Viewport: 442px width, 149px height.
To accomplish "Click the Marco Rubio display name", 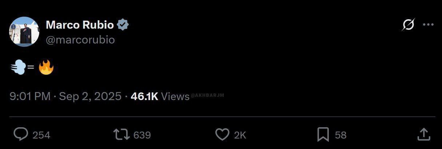I will pyautogui.click(x=80, y=25).
